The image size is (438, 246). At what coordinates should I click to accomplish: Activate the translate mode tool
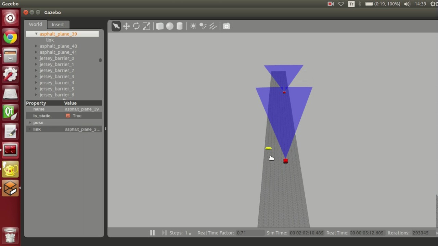pyautogui.click(x=126, y=26)
